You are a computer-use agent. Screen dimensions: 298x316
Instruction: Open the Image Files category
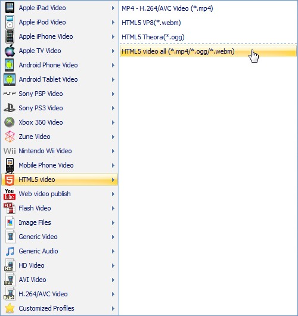[60, 222]
